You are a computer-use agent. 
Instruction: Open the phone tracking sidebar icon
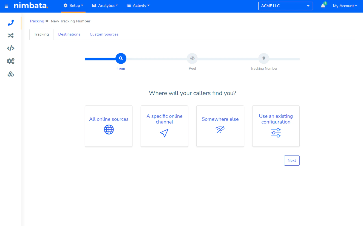pyautogui.click(x=11, y=22)
